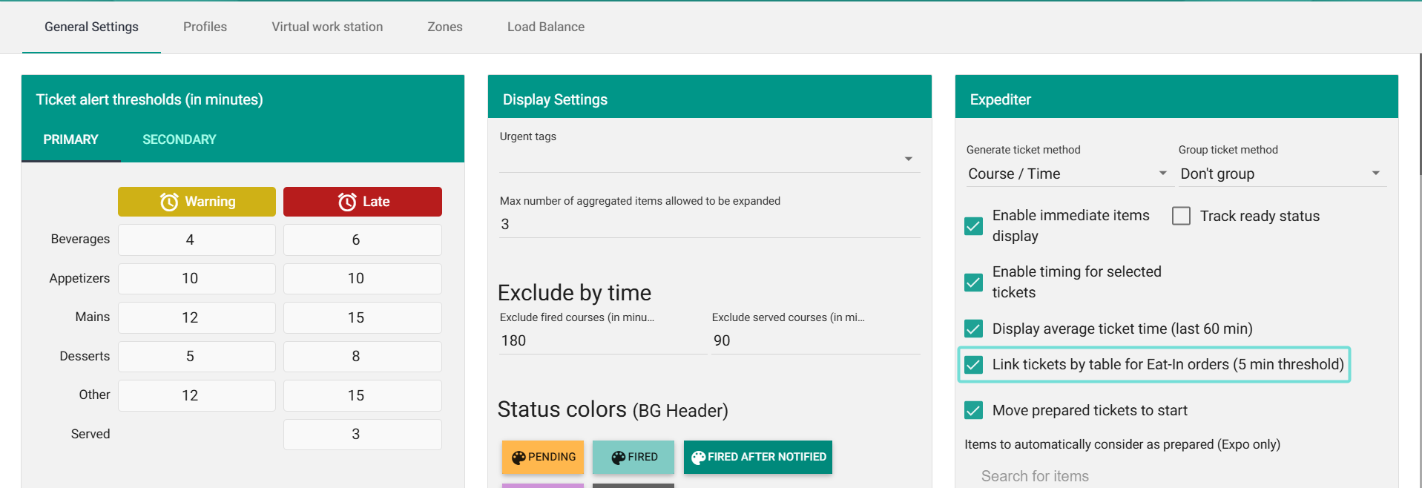Image resolution: width=1422 pixels, height=488 pixels.
Task: Click the palette icon on PENDING color
Action: coord(519,458)
